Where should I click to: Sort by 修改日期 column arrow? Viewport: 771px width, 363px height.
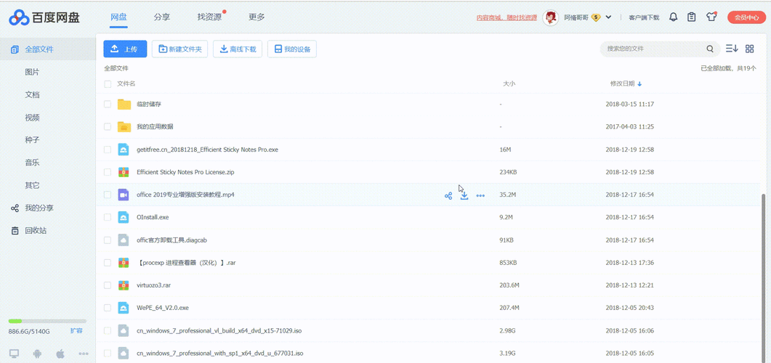click(x=639, y=84)
